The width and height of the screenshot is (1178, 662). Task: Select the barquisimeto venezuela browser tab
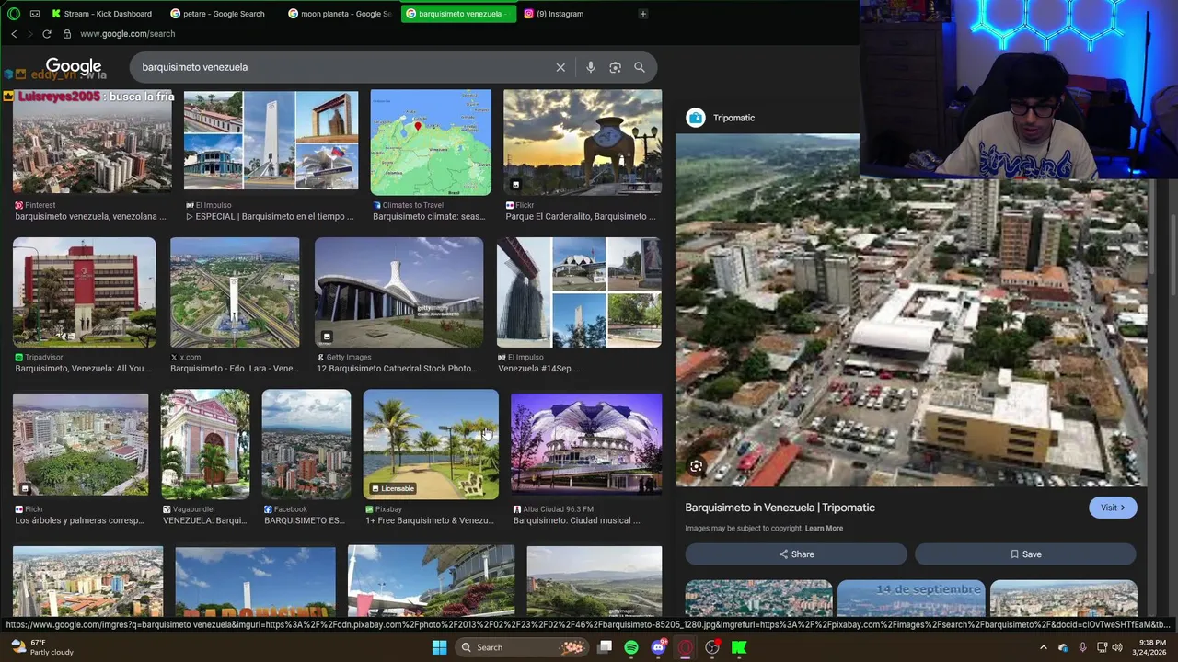(457, 14)
